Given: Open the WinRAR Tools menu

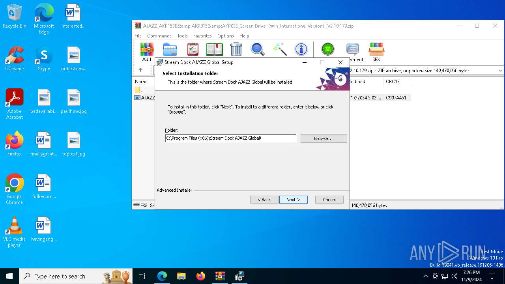Looking at the screenshot, I should [182, 36].
